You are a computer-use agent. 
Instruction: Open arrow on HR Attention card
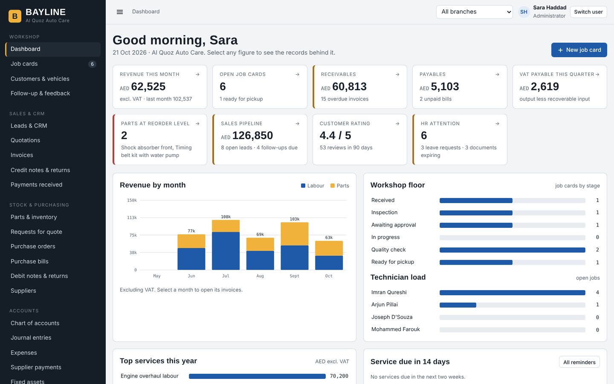click(x=497, y=124)
